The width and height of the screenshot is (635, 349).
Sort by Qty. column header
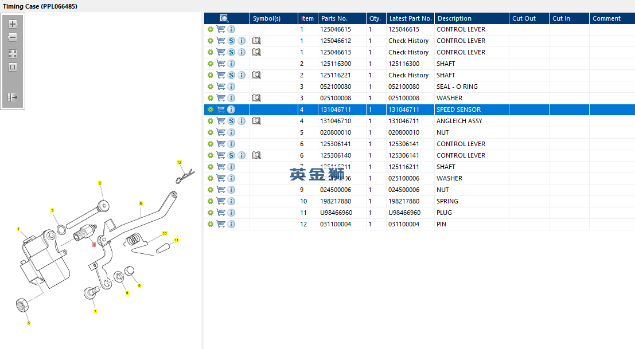[x=376, y=18]
